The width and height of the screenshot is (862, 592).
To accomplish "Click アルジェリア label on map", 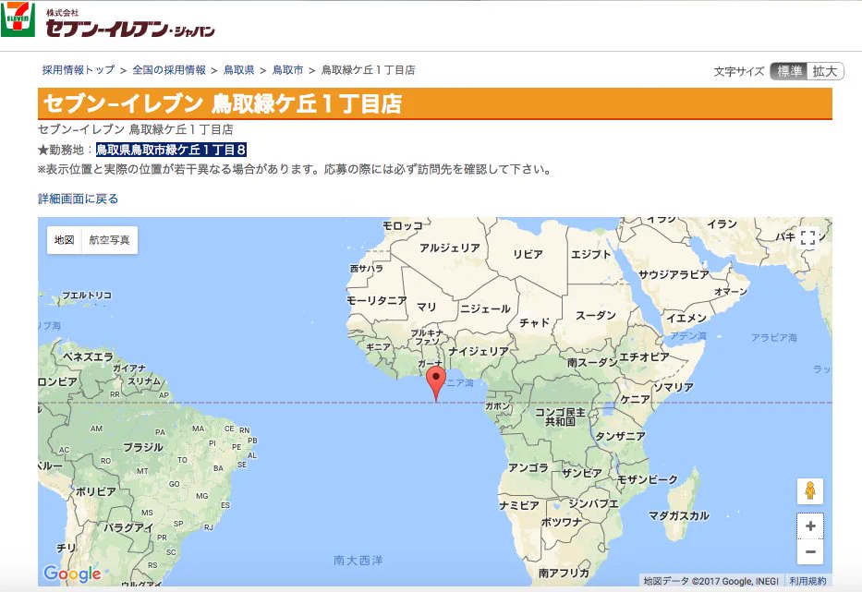I will click(450, 248).
